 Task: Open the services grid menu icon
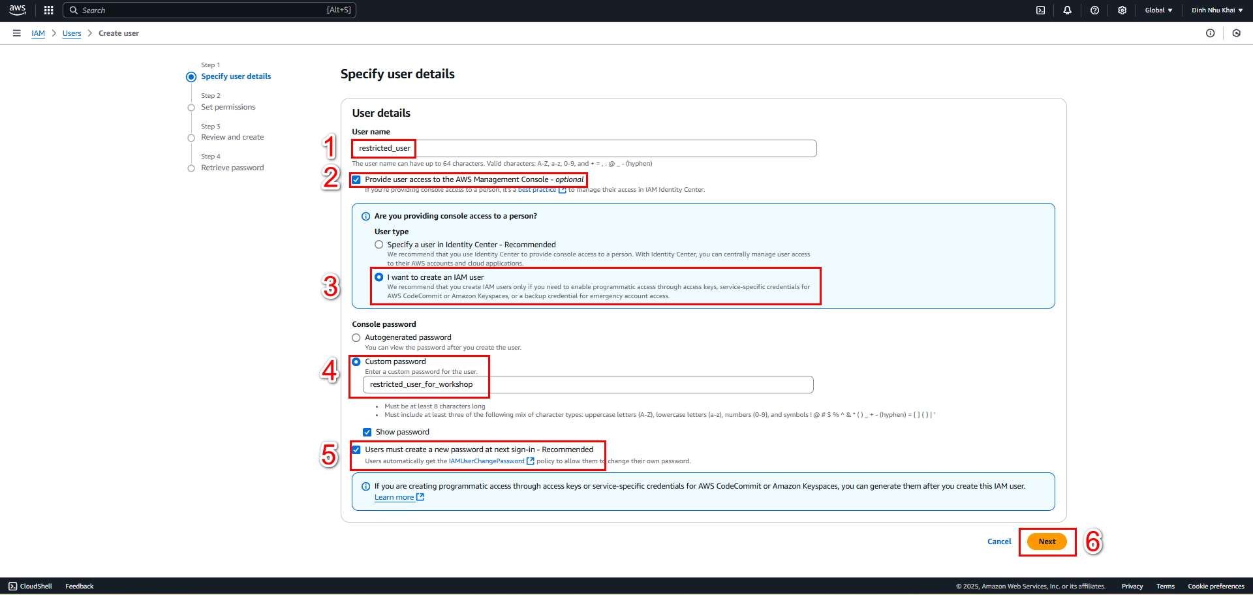tap(48, 10)
